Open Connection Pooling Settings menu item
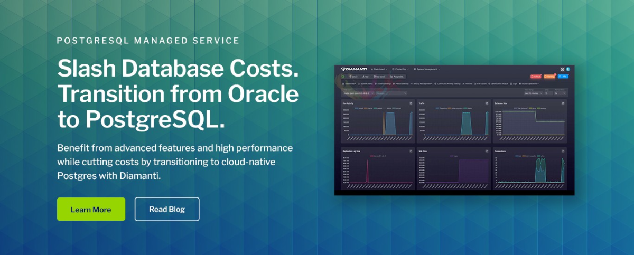Image resolution: width=634 pixels, height=255 pixels. 447,84
